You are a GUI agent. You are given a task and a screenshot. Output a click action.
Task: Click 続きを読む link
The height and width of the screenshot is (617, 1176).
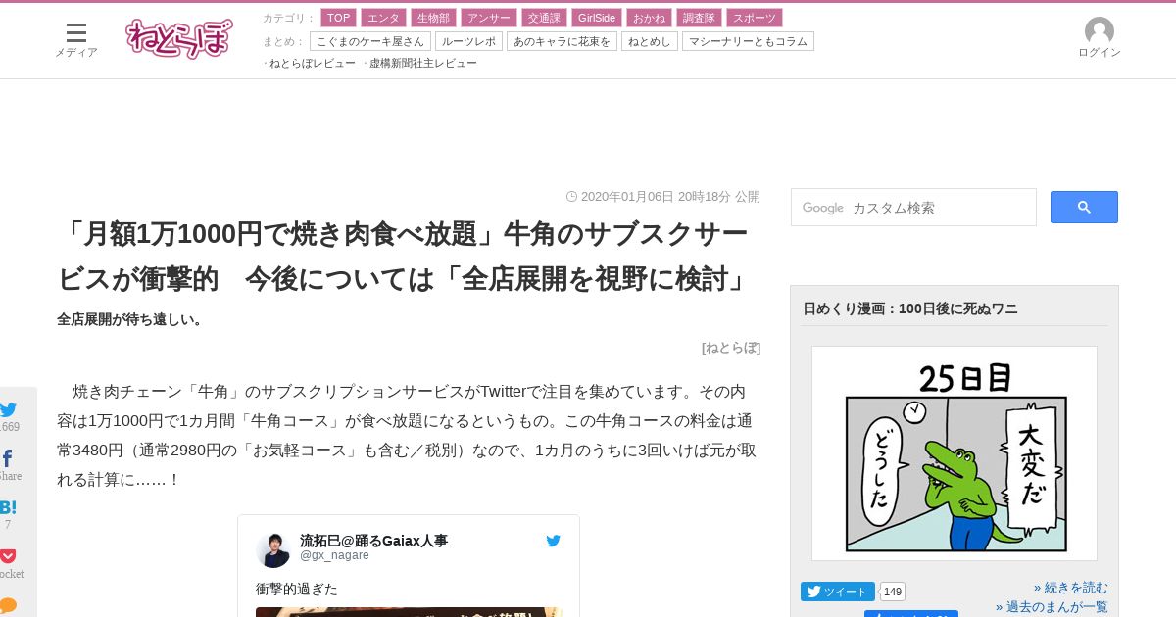(1071, 588)
